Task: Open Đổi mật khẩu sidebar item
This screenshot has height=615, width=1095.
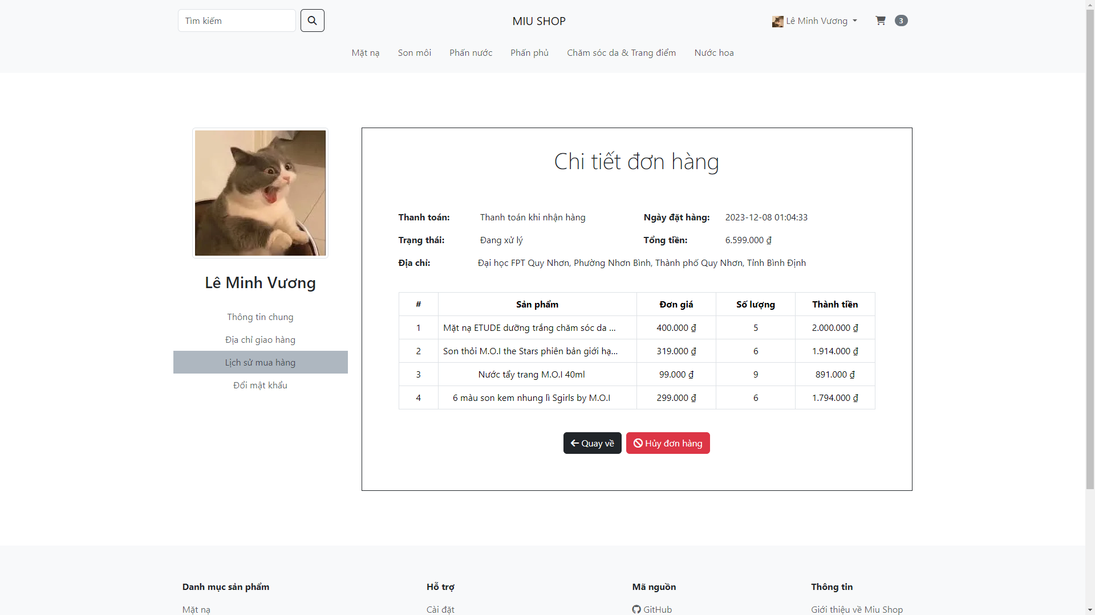Action: [x=260, y=385]
